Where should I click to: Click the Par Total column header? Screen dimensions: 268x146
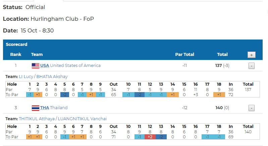[184, 55]
